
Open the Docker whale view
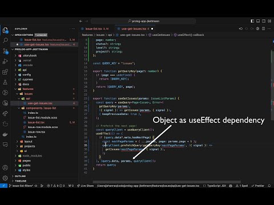pyautogui.click(x=5, y=134)
